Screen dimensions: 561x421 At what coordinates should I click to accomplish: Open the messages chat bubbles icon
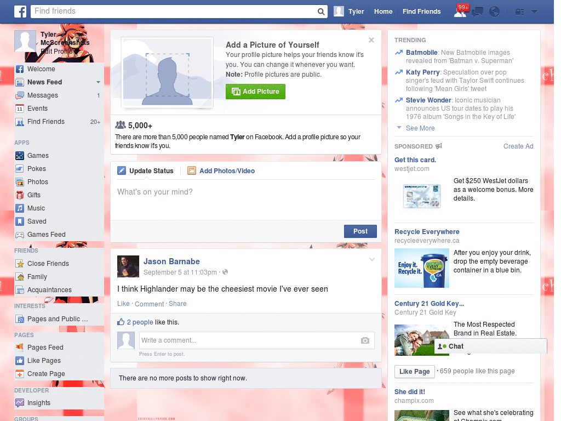tap(477, 12)
